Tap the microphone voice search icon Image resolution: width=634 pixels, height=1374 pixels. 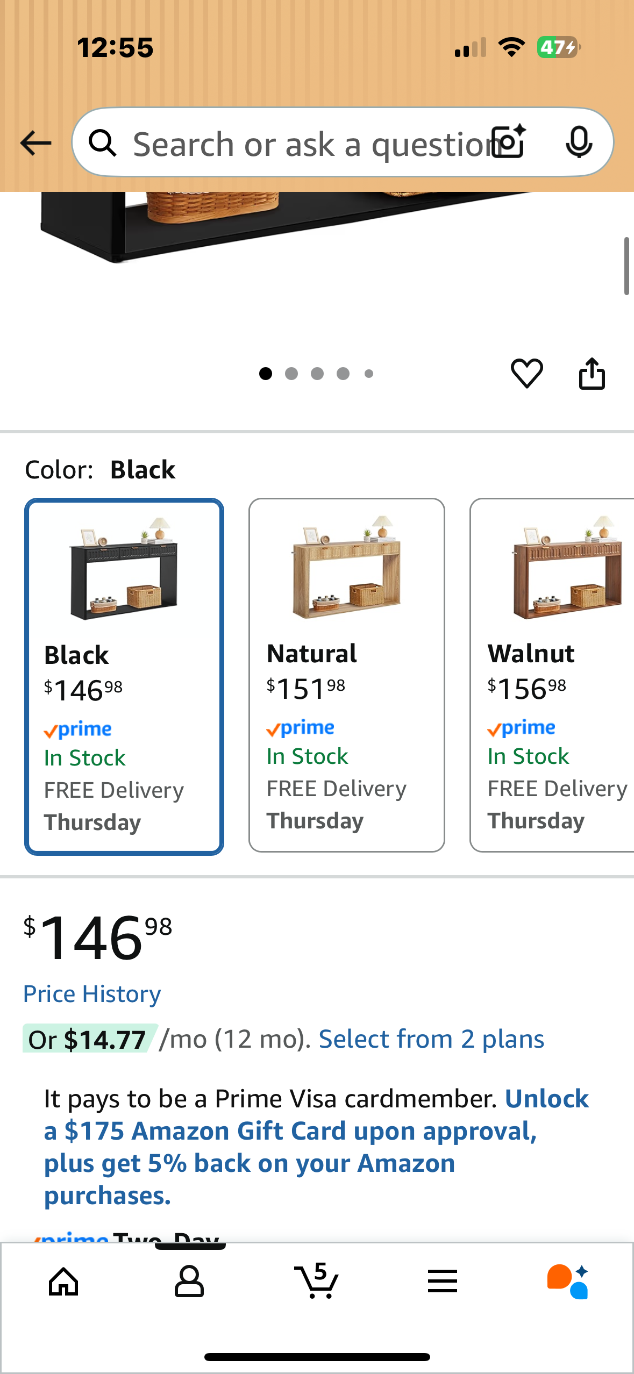coord(579,142)
